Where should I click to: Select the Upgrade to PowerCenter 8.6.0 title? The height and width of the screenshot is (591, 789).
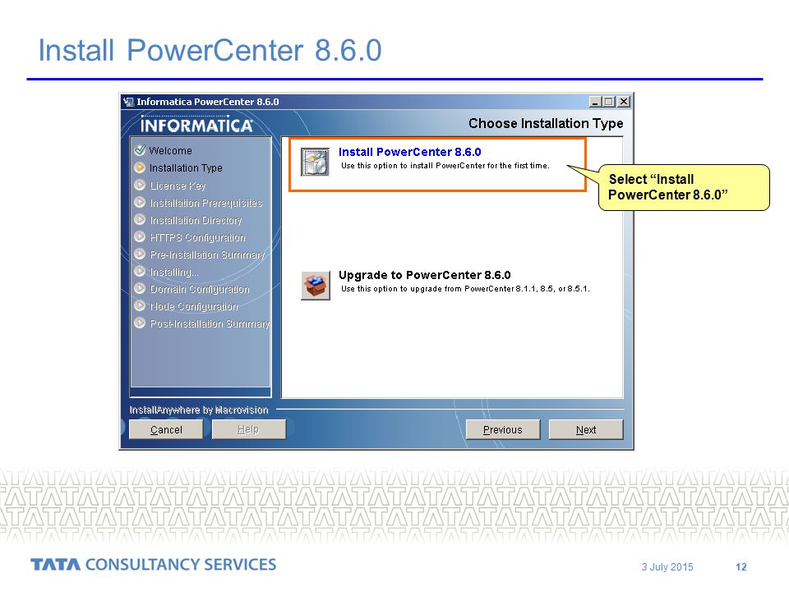coord(424,275)
